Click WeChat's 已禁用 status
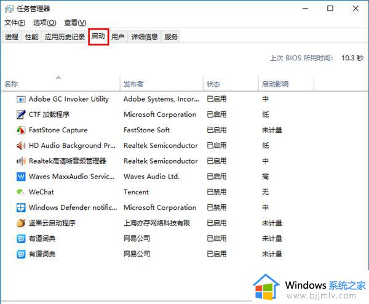 [216, 192]
